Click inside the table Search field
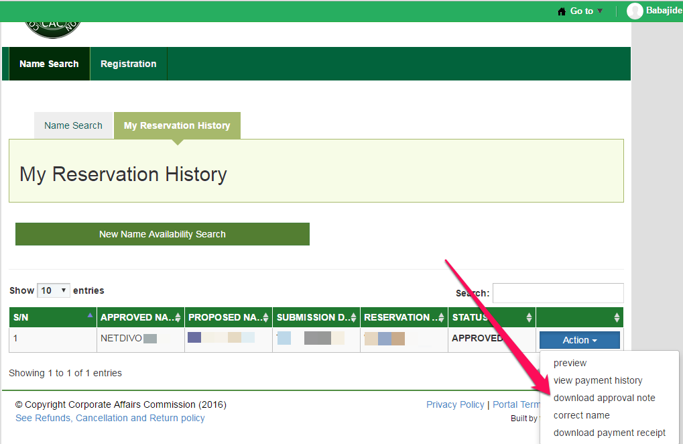Screen dimensions: 683x444 tap(558, 293)
